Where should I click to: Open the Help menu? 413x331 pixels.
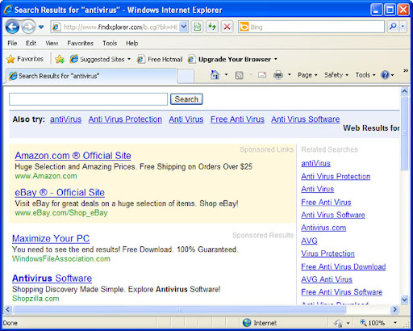point(131,44)
